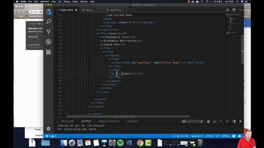Click 'Attendence Title' text on line 28
The height and width of the screenshot is (148, 264).
pyautogui.click(x=117, y=37)
